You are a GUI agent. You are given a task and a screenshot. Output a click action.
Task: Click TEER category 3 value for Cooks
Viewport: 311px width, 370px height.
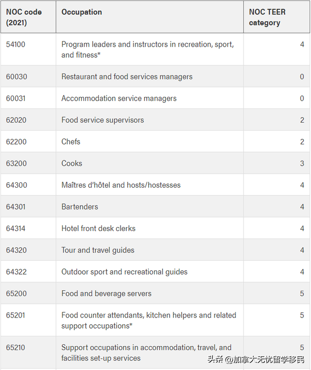[302, 163]
